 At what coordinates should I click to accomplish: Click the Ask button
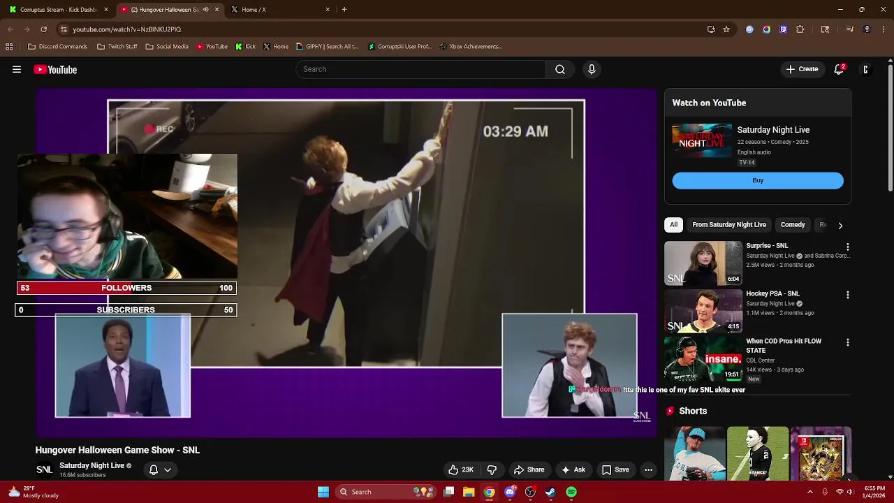tap(573, 469)
